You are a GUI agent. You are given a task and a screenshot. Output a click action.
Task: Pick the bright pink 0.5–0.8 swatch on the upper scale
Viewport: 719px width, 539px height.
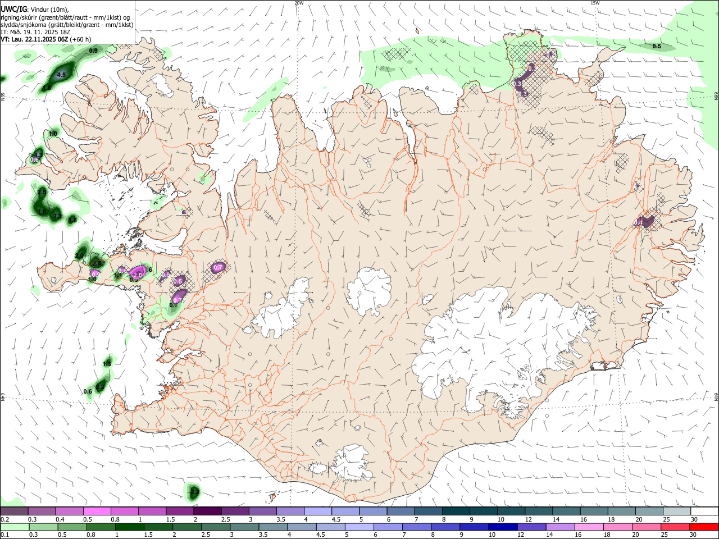click(x=97, y=511)
